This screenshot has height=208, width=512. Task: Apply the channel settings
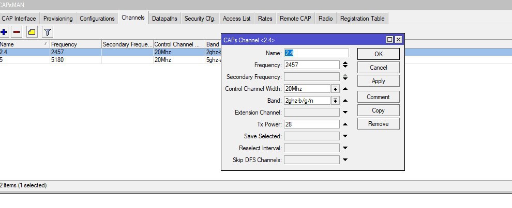click(x=379, y=81)
